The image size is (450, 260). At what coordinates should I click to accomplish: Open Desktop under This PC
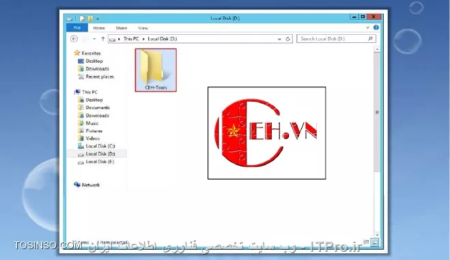94,100
